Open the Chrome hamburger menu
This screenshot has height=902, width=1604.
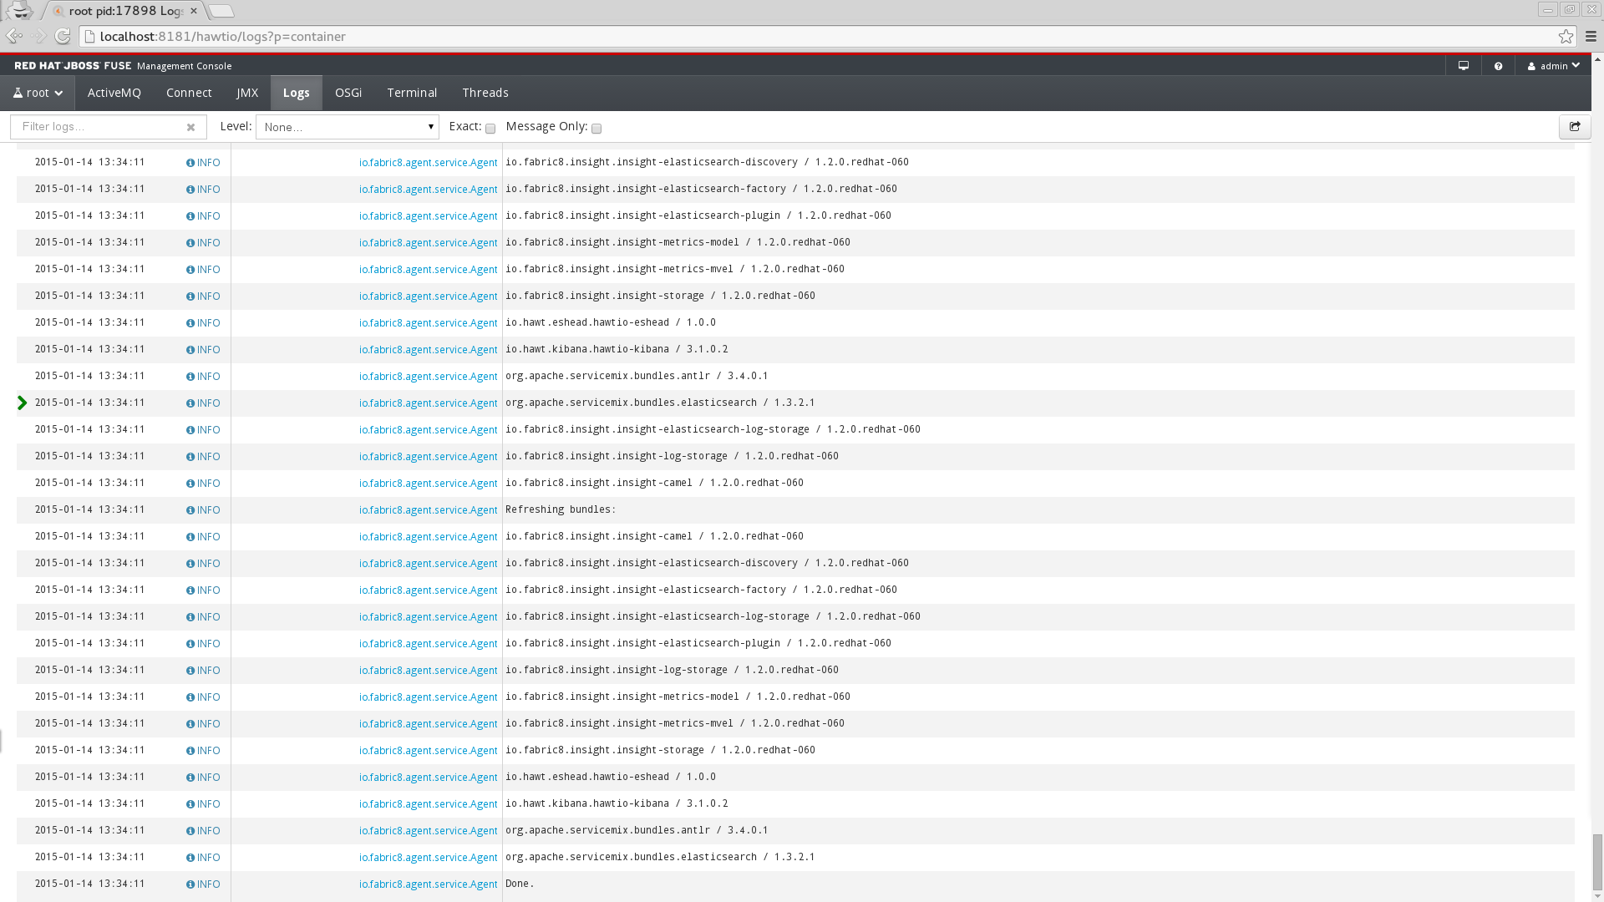point(1591,36)
